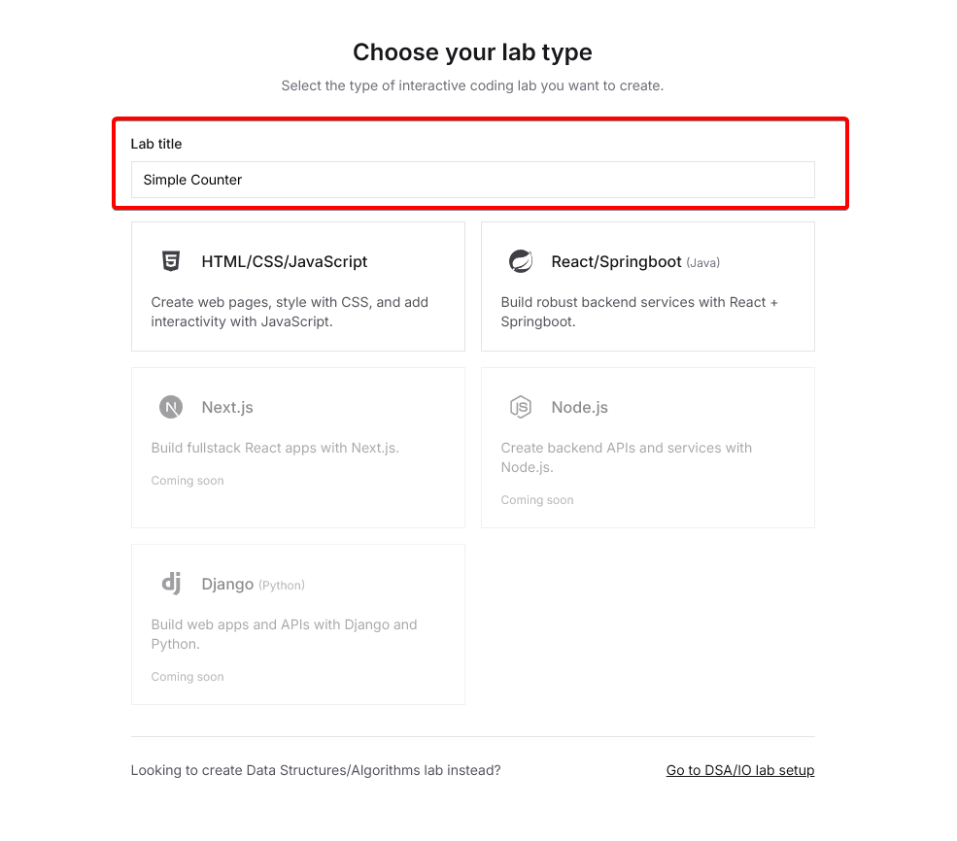Click the Spring leaf logo icon
Viewport: 957px width, 841px height.
521,261
